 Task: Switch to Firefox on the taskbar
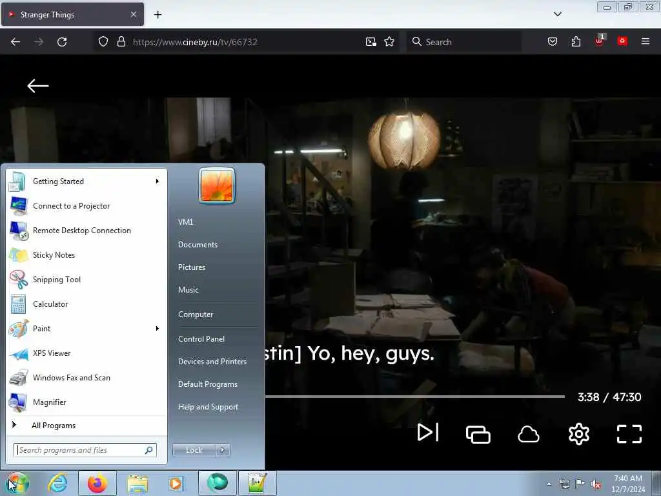click(97, 483)
